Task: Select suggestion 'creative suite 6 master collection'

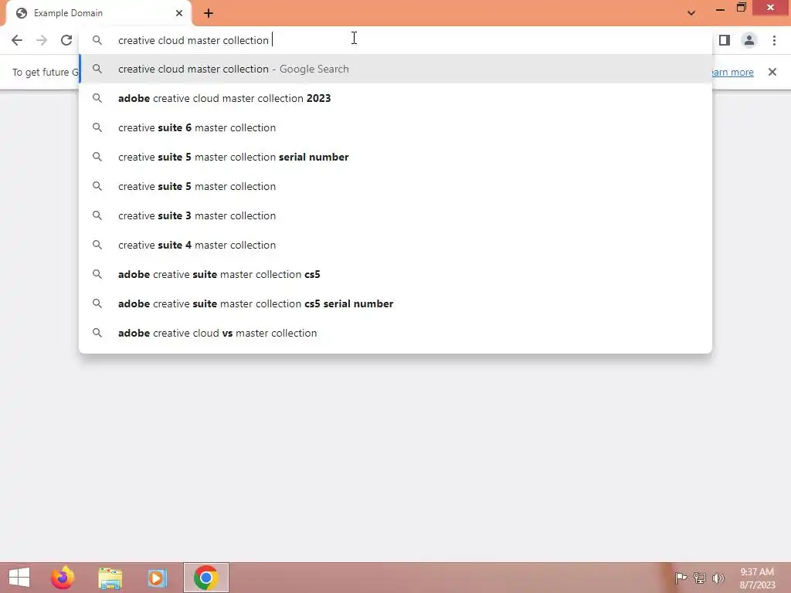Action: 395,127
